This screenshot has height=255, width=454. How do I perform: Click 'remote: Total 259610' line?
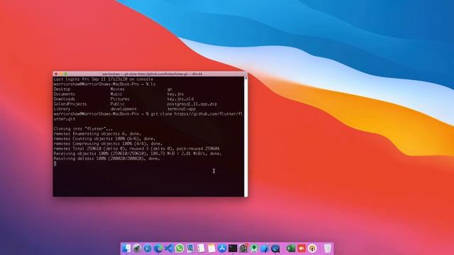tap(136, 148)
